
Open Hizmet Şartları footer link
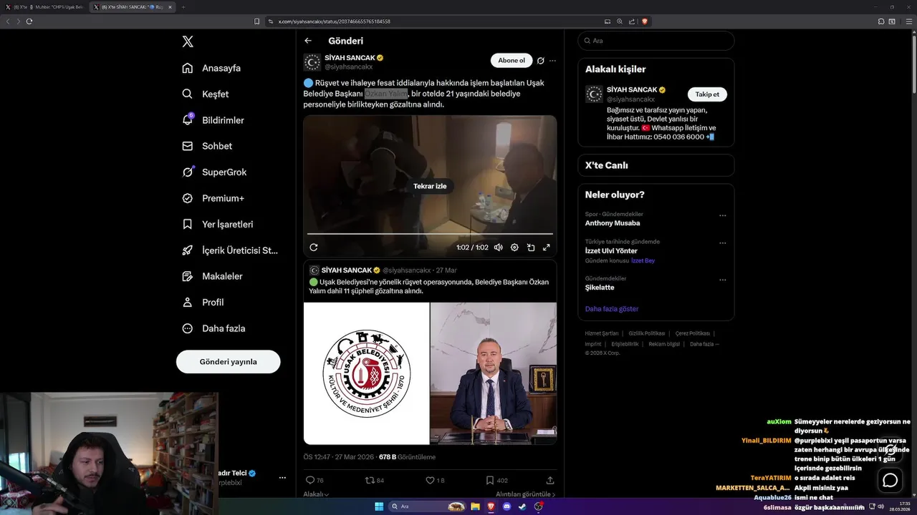click(602, 333)
